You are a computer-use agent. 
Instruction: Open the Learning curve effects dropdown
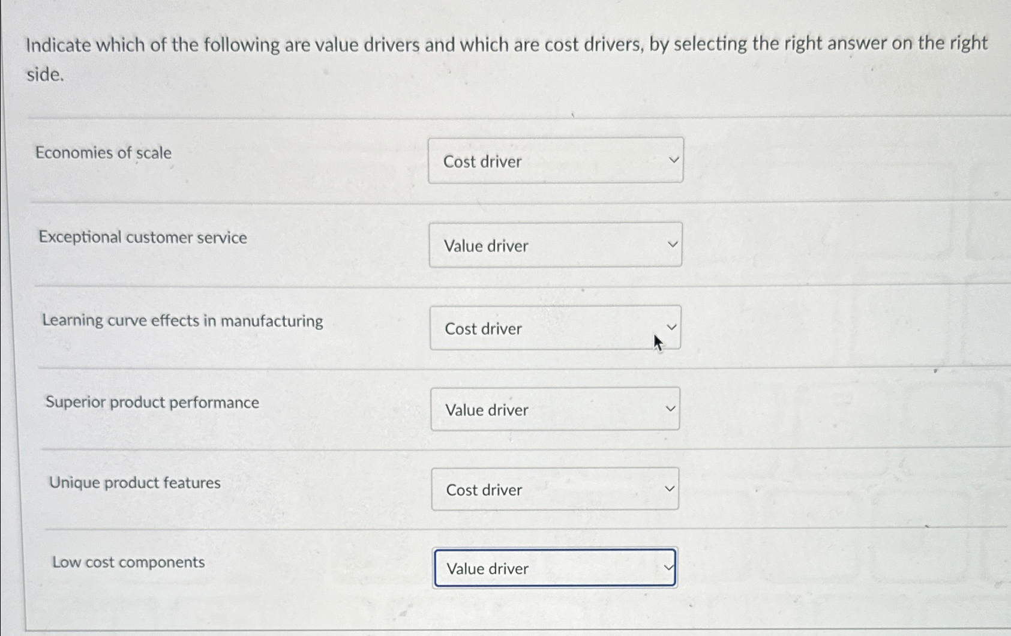pos(555,328)
